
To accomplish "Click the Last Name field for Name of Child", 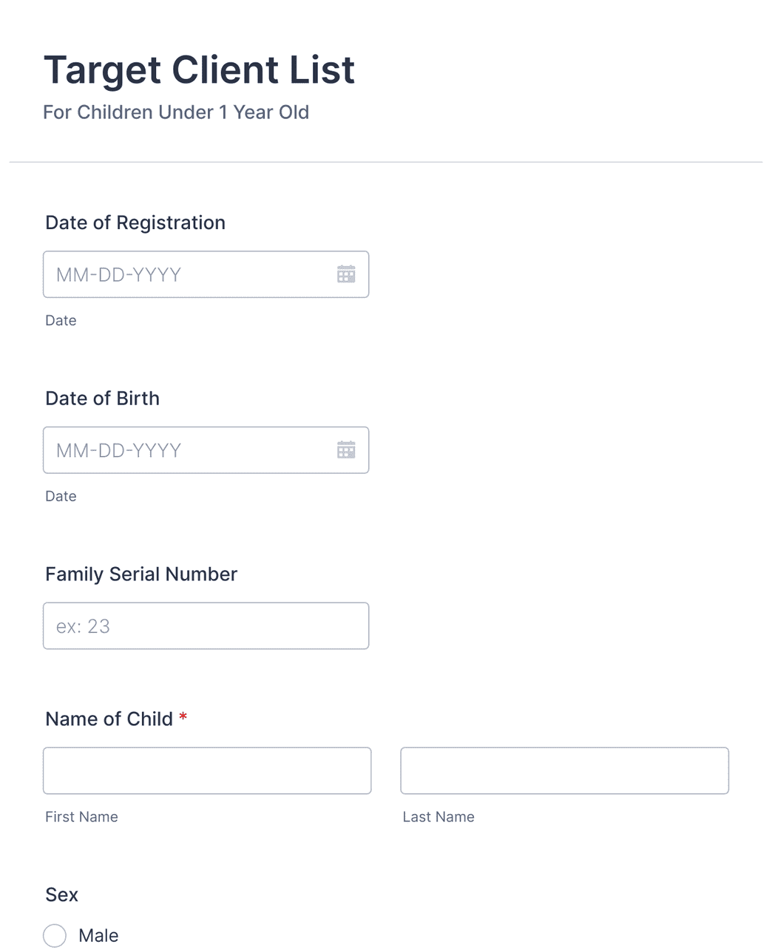I will click(564, 770).
